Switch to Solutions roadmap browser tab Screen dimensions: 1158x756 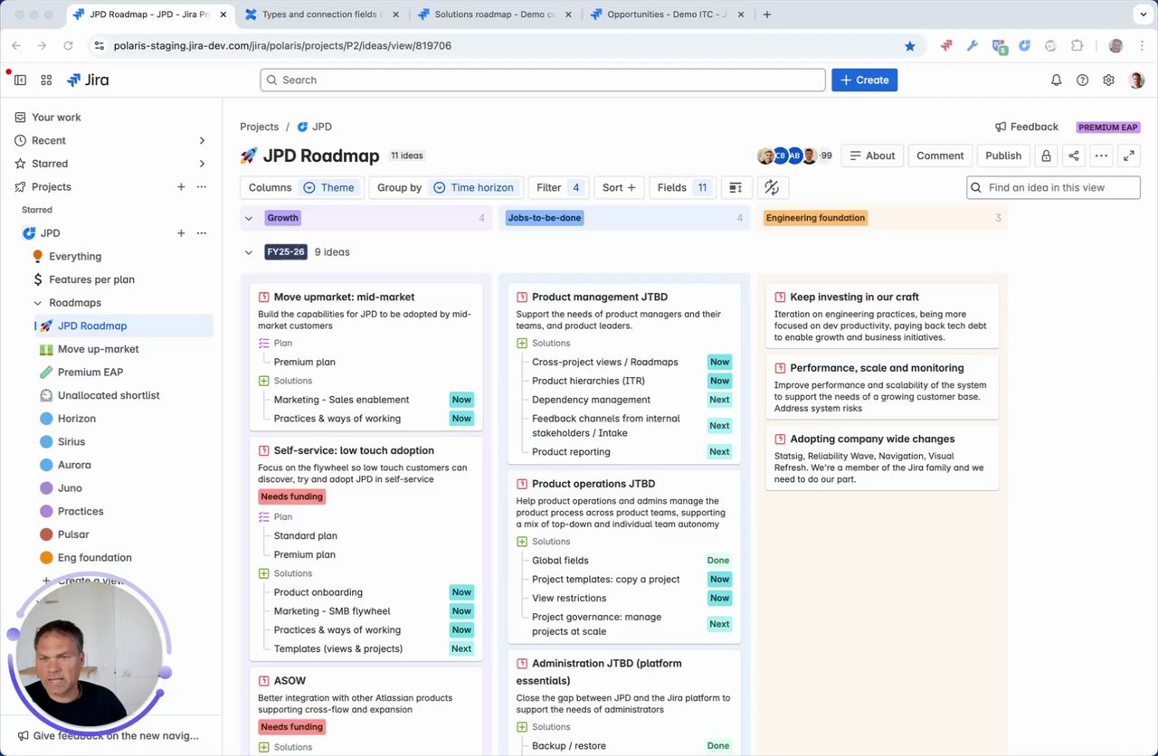tap(494, 14)
